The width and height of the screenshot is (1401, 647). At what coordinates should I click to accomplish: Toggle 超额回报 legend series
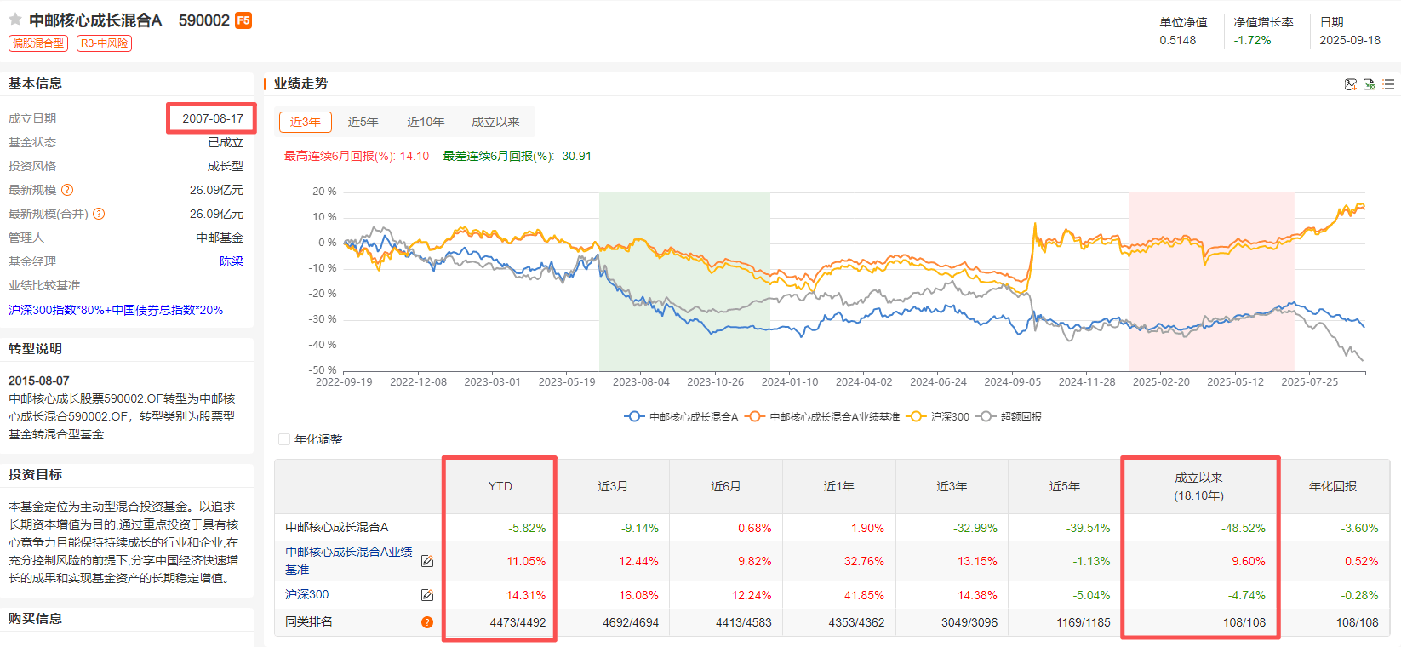click(x=1009, y=417)
